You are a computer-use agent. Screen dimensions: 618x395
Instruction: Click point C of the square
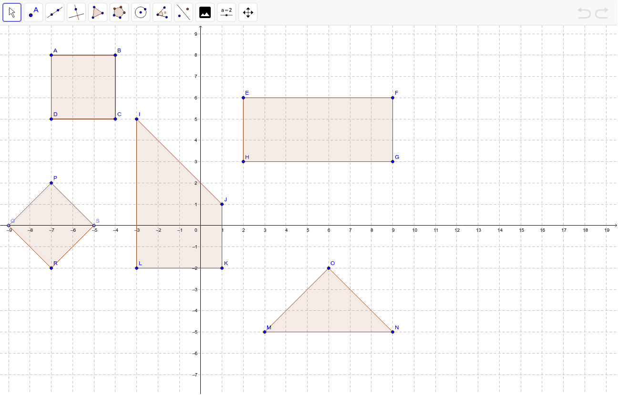click(115, 119)
